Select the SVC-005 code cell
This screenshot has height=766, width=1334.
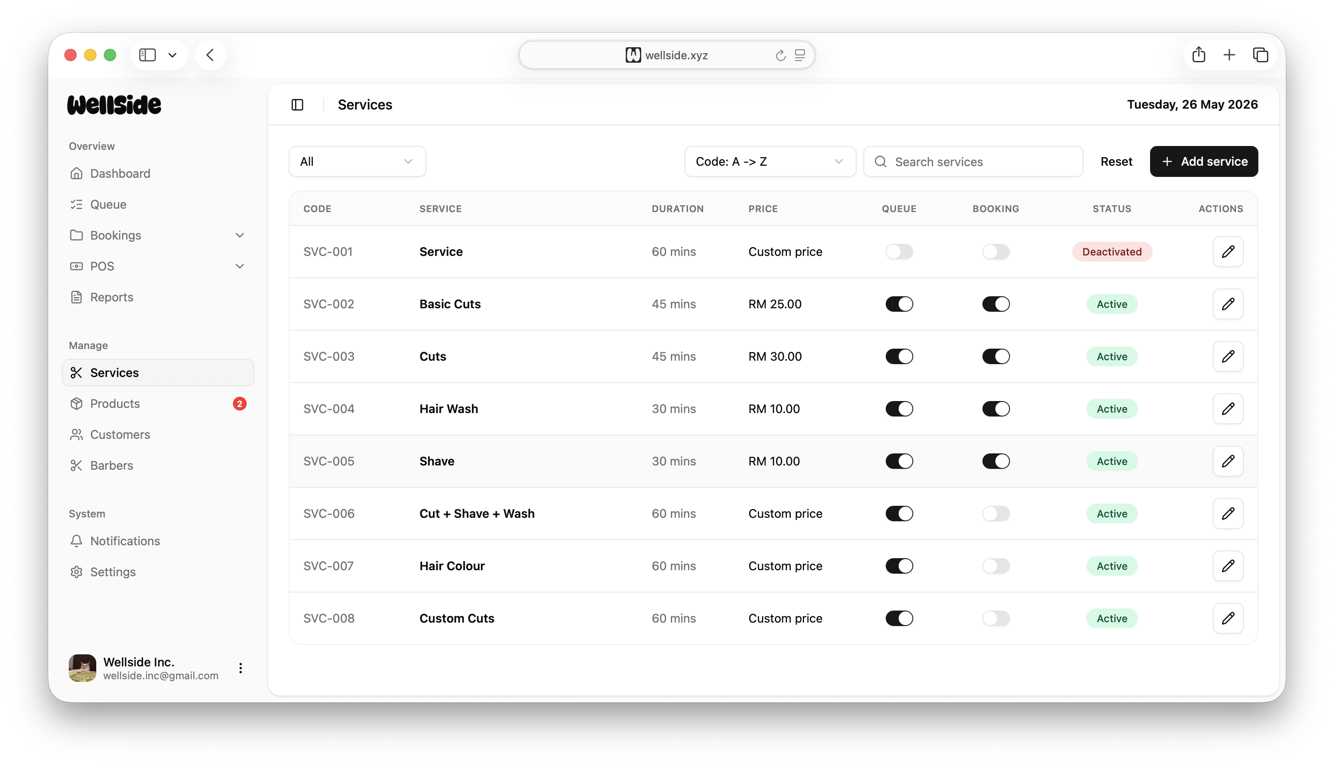328,461
